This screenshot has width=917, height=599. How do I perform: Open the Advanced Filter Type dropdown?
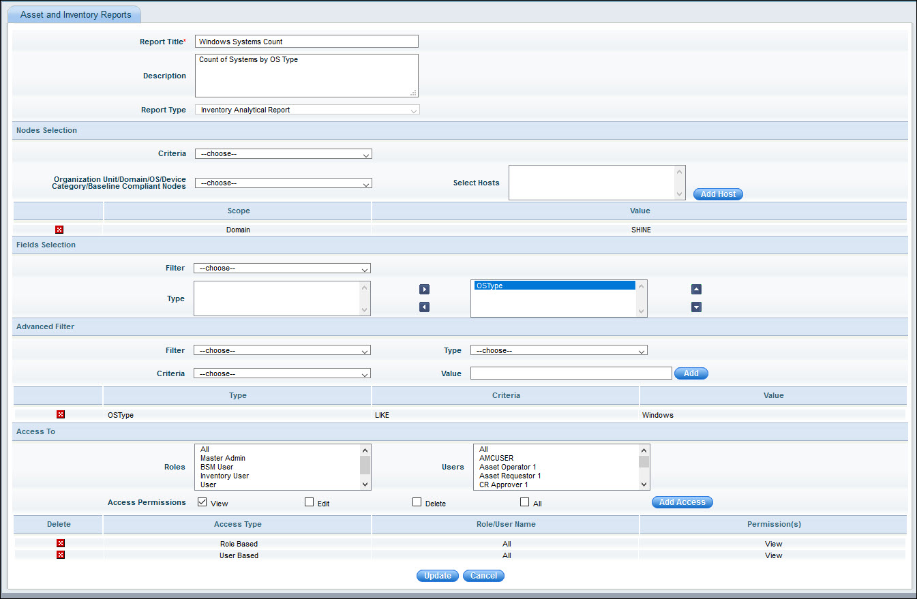[558, 351]
